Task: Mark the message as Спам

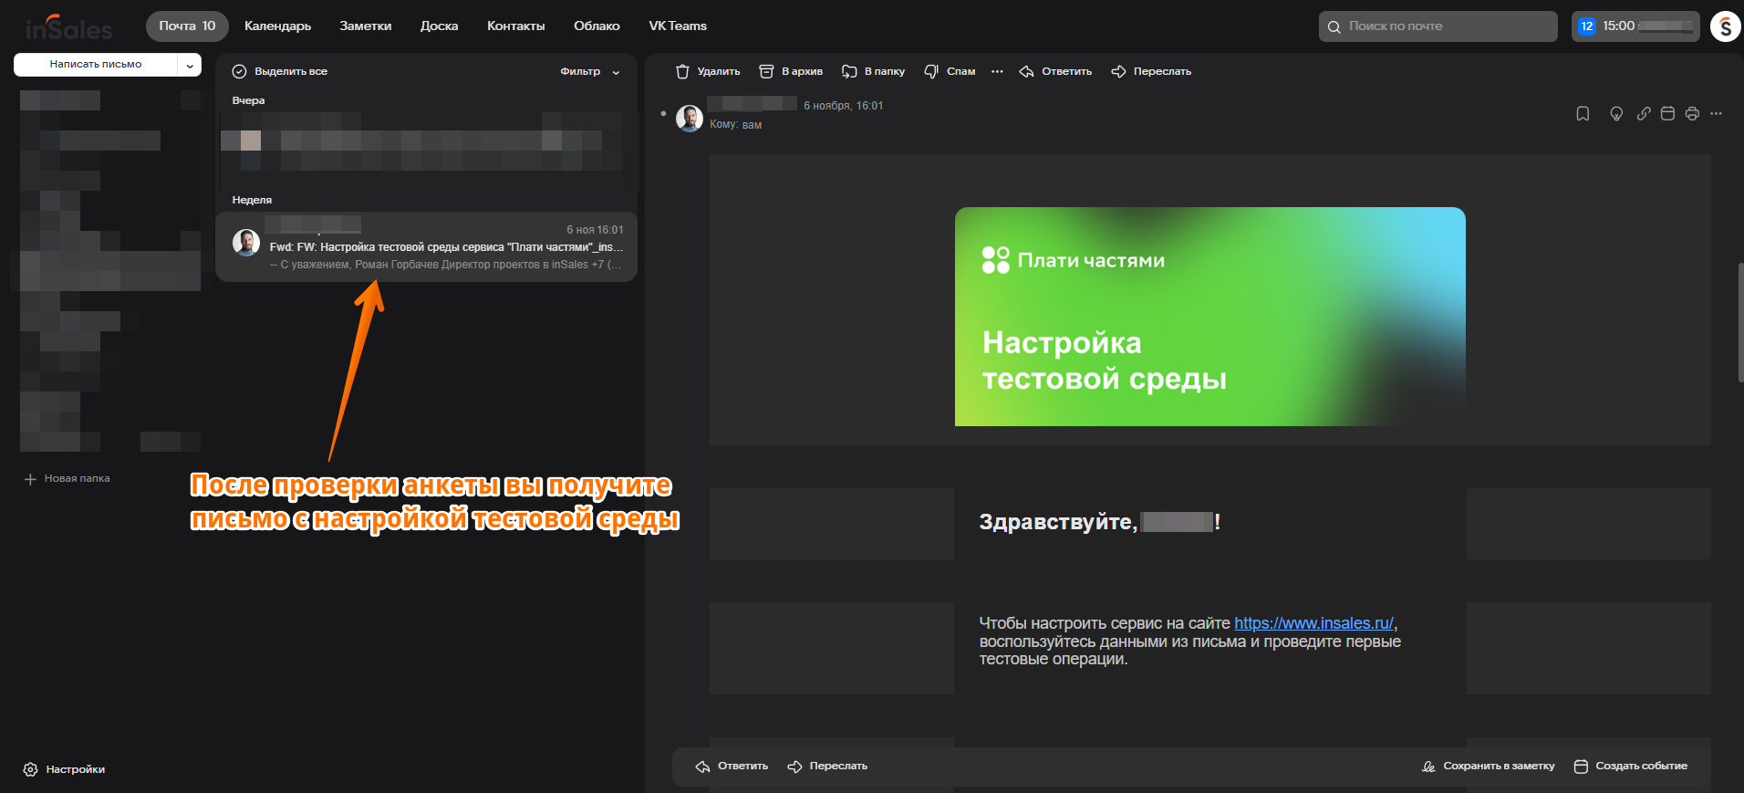Action: coord(931,71)
